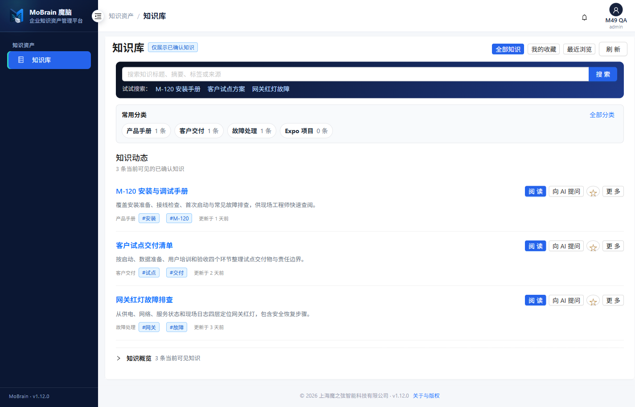635x407 pixels.
Task: Click the 刷新 button
Action: (x=613, y=49)
